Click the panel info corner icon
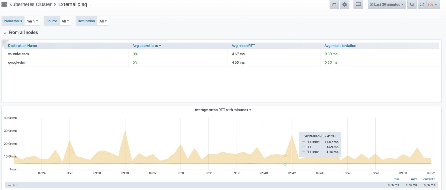Viewport: 446px width, 190px height. (4, 42)
